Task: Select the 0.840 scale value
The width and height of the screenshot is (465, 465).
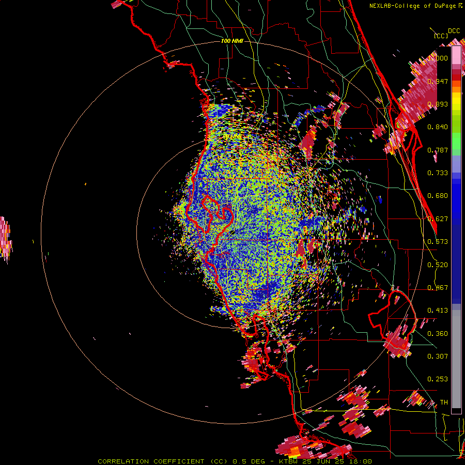Action: [438, 127]
